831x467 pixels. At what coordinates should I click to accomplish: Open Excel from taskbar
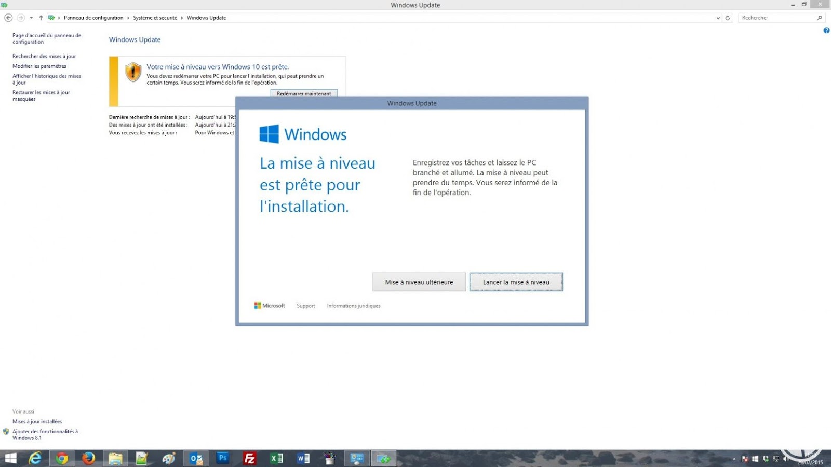pos(277,458)
